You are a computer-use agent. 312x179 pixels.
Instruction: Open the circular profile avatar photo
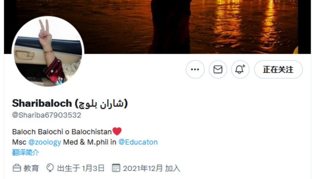point(48,52)
